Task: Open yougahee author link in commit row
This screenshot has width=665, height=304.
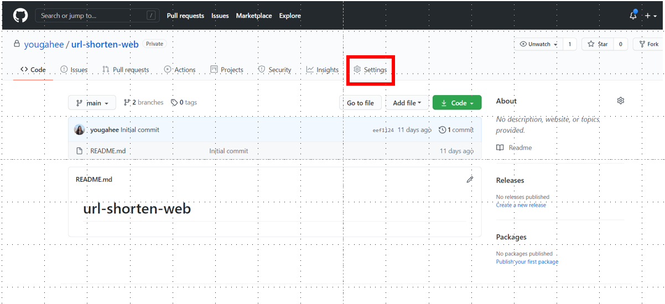Action: 105,130
